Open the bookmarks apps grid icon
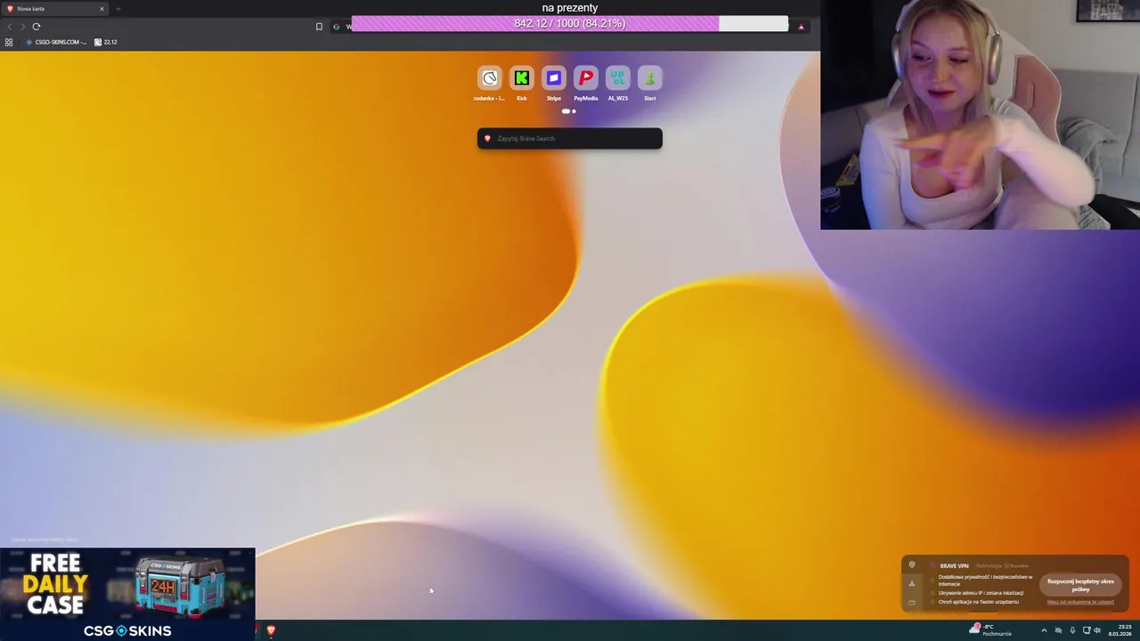The height and width of the screenshot is (641, 1140). (x=9, y=42)
